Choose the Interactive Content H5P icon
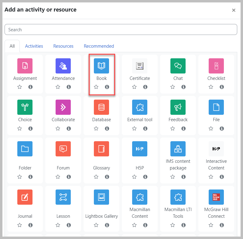The width and height of the screenshot is (243, 239). point(216,149)
